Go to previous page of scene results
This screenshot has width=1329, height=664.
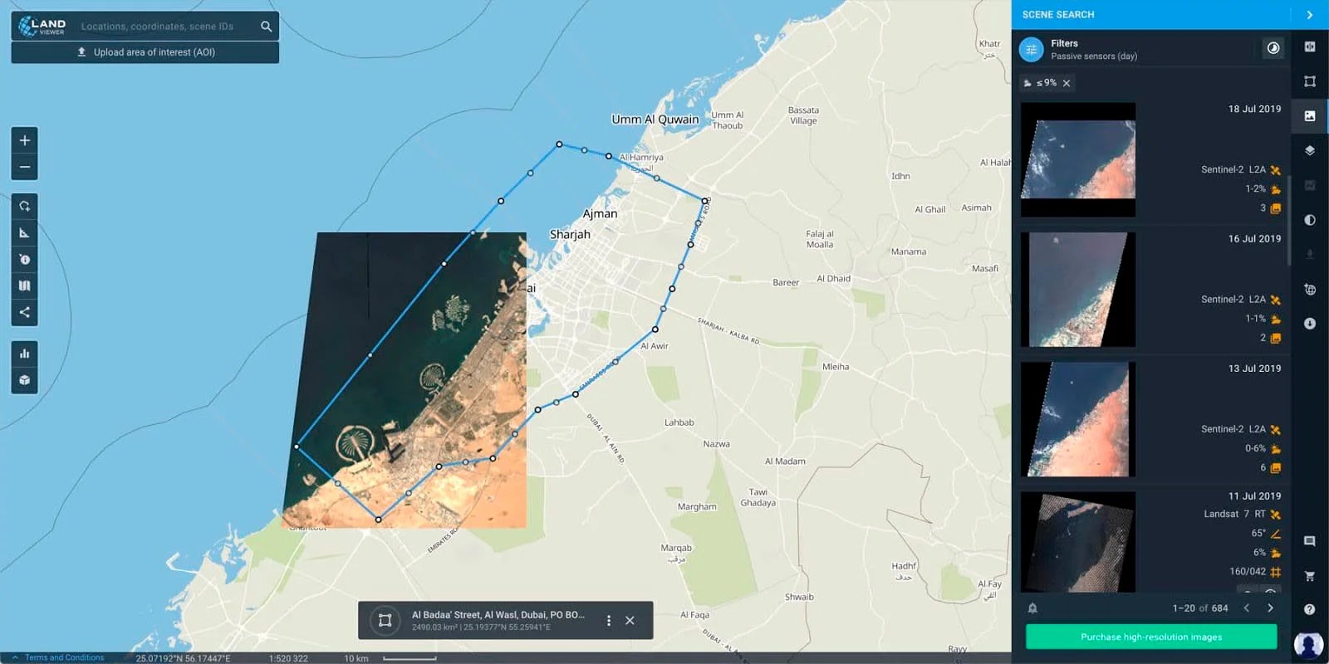1247,608
